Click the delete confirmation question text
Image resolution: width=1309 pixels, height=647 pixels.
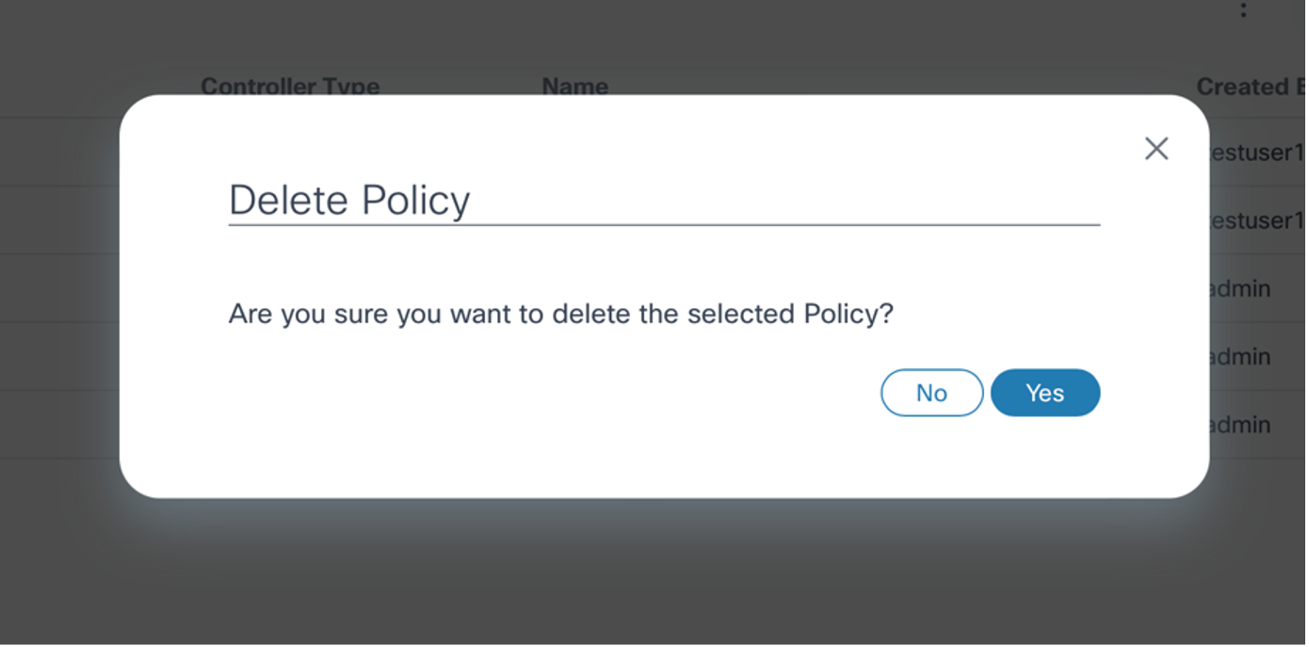point(560,314)
